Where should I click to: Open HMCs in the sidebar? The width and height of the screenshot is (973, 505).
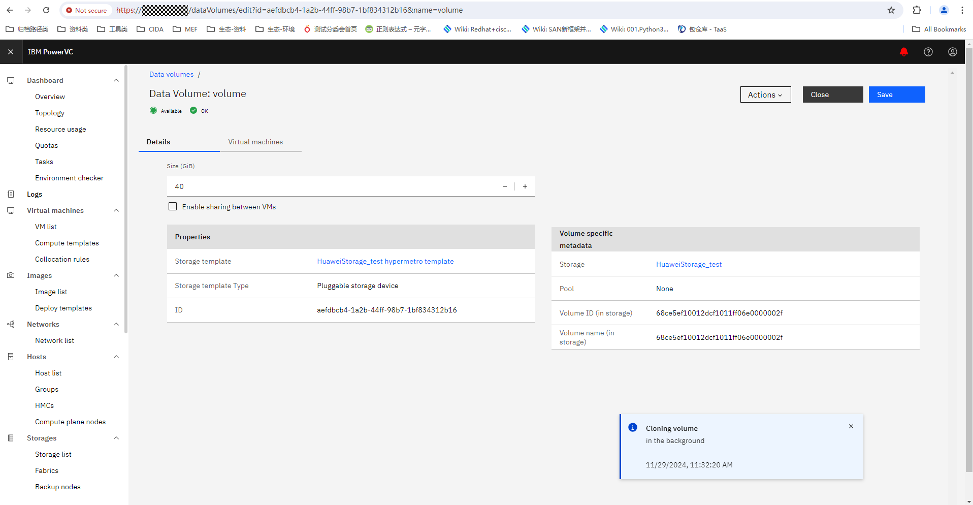click(x=44, y=405)
